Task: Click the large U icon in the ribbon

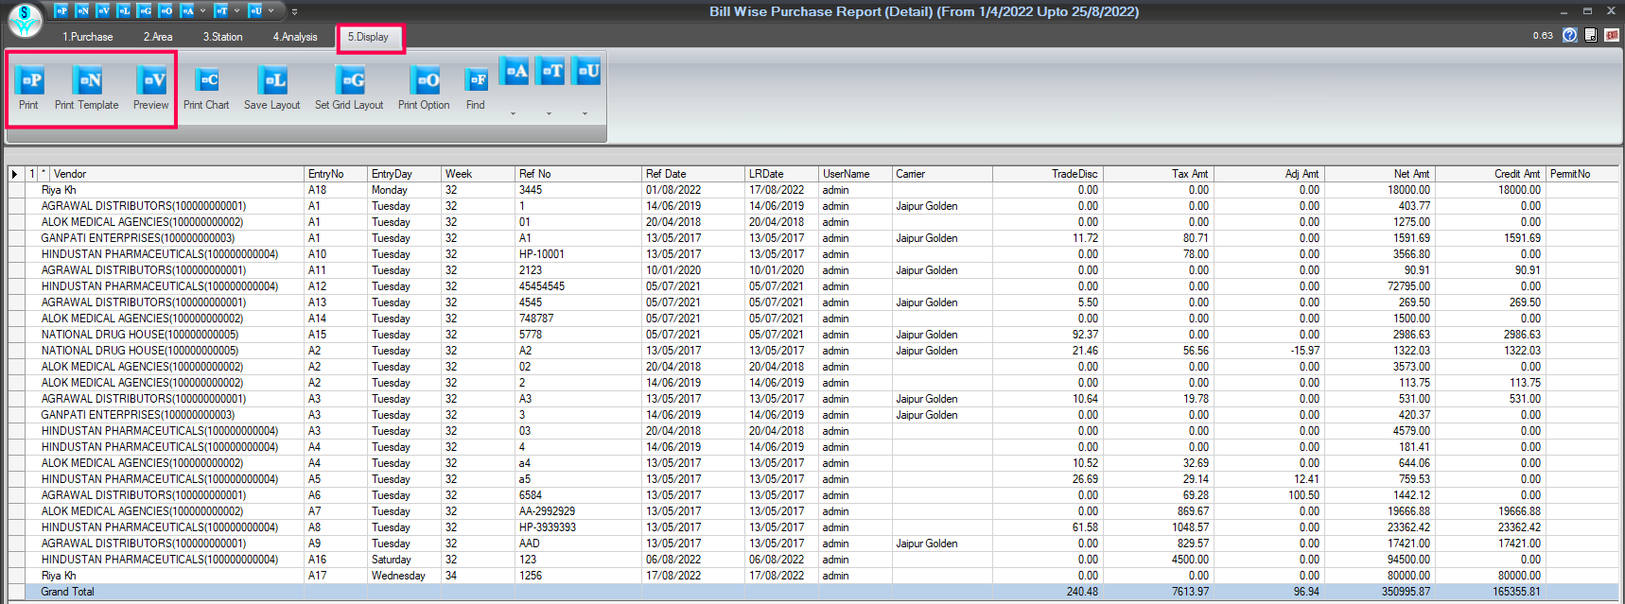Action: coord(586,71)
